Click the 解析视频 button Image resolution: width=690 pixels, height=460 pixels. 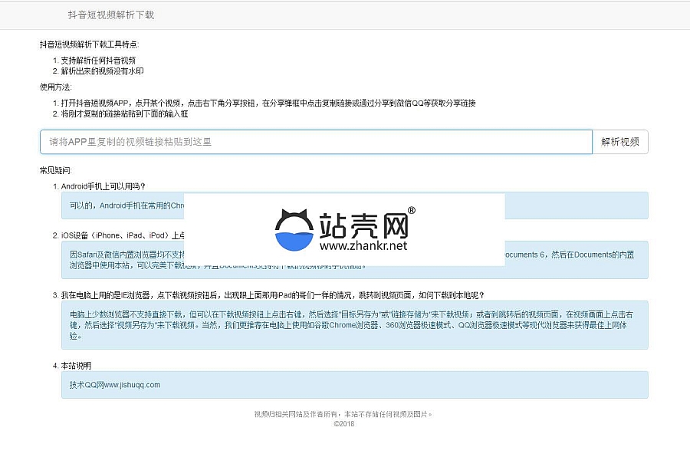pos(620,142)
